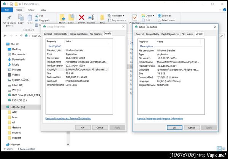Open DVD Drive (F:) in tree

[24, 95]
